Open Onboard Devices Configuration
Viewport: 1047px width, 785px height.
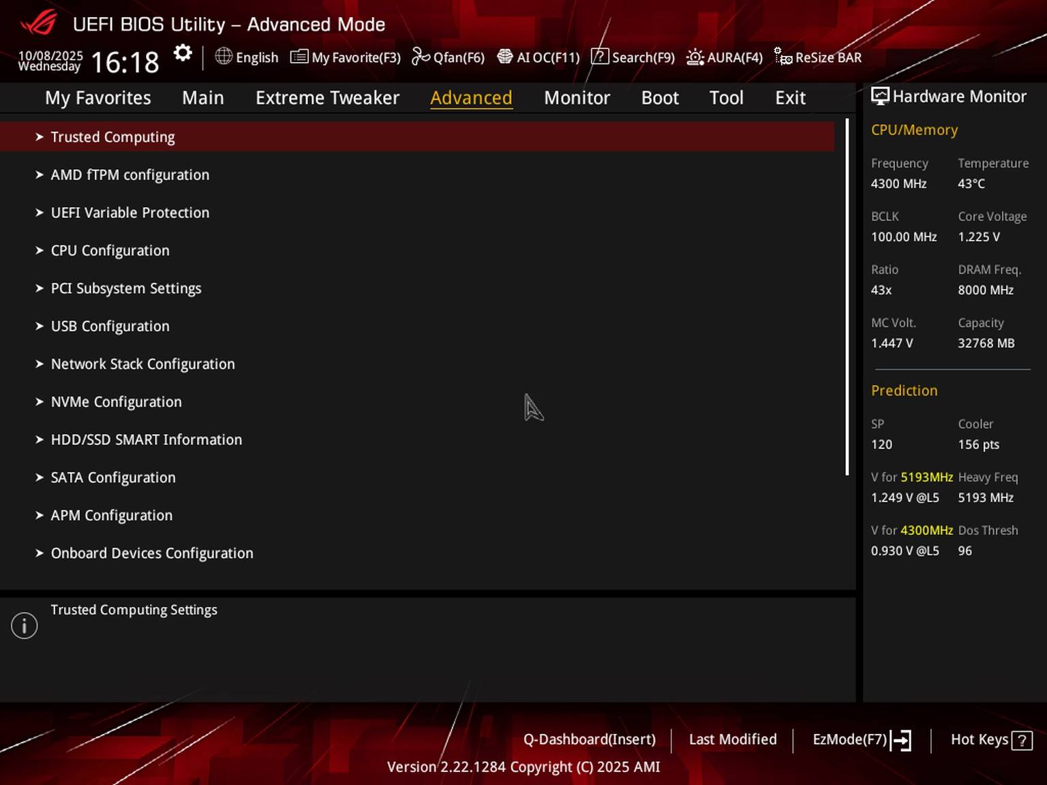[x=151, y=553]
